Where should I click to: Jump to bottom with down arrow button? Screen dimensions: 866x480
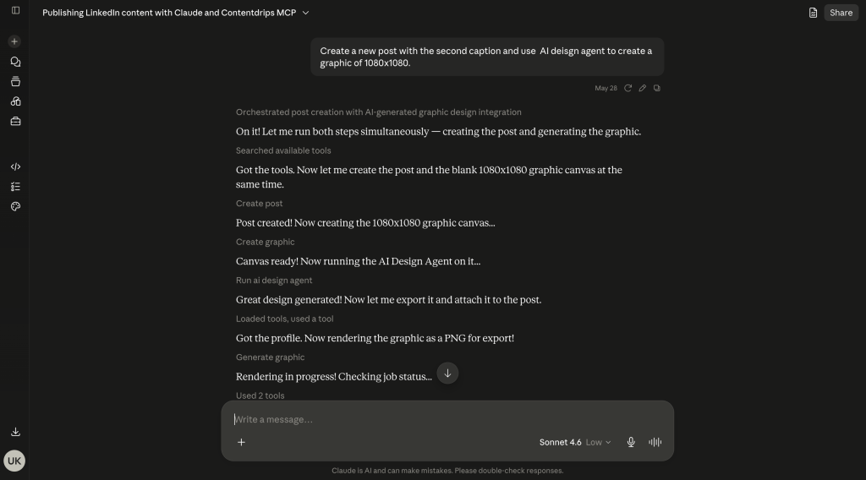tap(447, 374)
